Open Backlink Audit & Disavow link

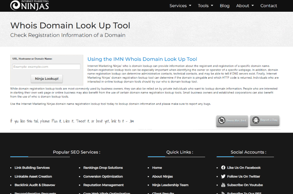(x=35, y=185)
